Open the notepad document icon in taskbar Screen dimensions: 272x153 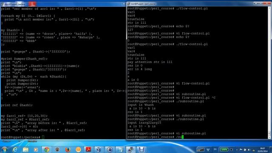[x=120, y=150]
